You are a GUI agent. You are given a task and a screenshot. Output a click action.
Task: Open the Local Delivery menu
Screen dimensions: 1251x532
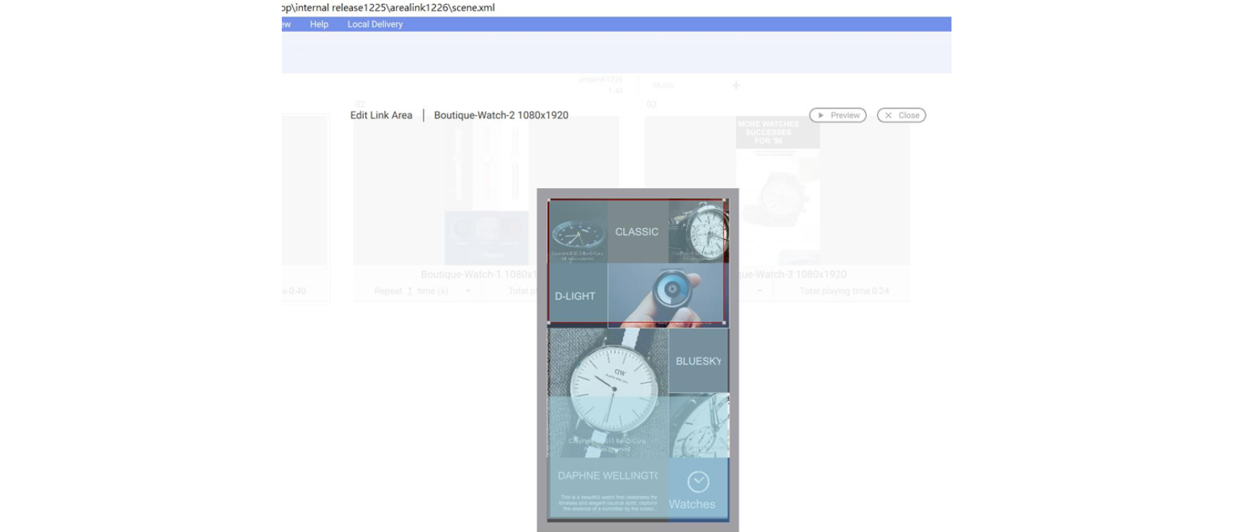[x=374, y=24]
